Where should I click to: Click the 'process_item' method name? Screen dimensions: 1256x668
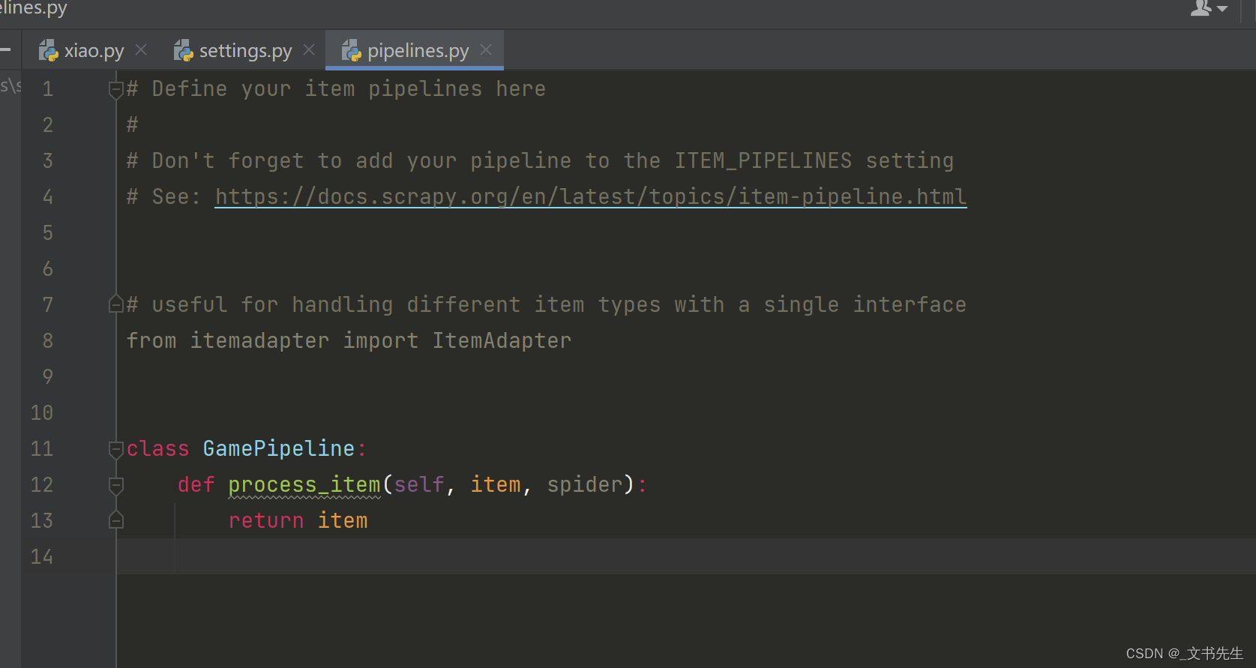coord(304,485)
